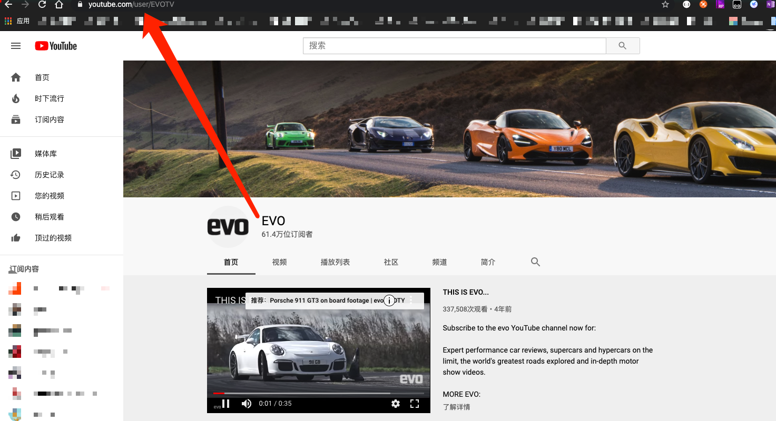The height and width of the screenshot is (421, 776).
Task: Seek using the video progress bar
Action: (319, 393)
